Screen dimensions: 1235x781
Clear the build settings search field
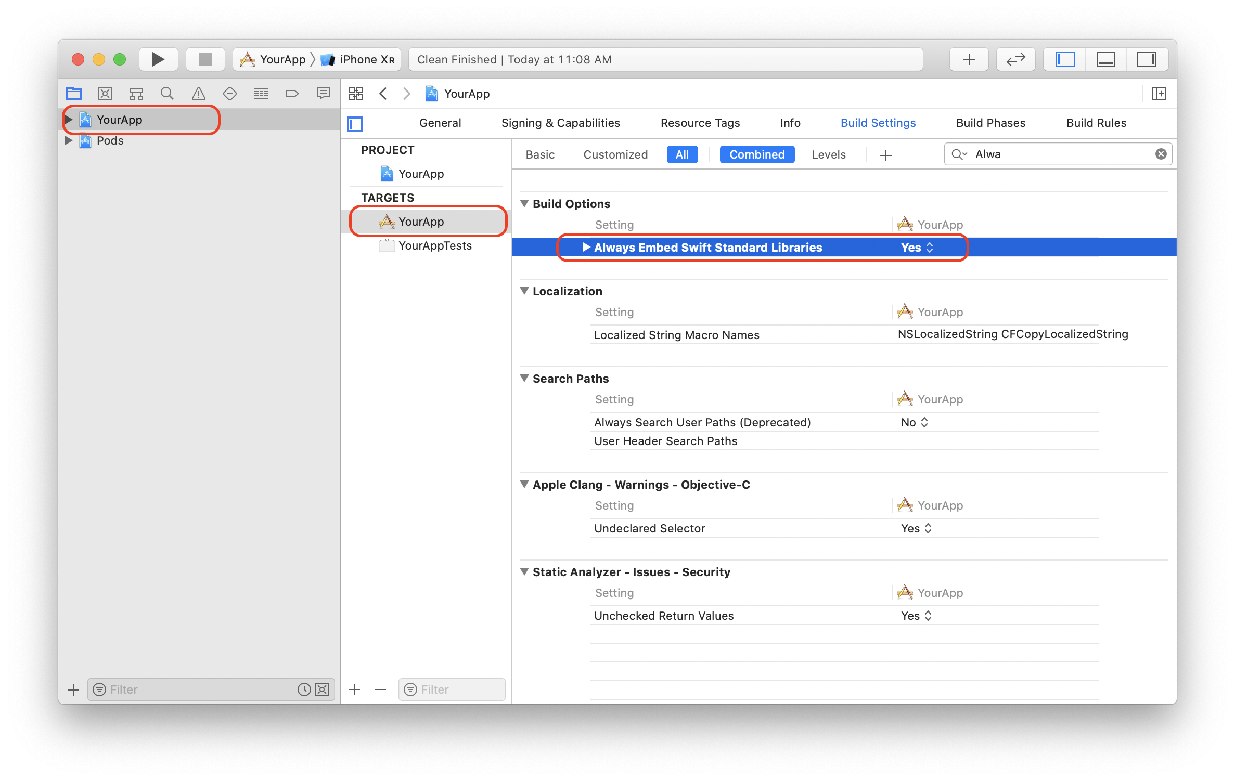coord(1161,154)
